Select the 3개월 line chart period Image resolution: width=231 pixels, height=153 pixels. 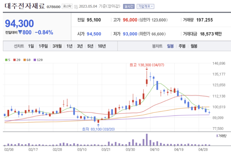point(57,46)
